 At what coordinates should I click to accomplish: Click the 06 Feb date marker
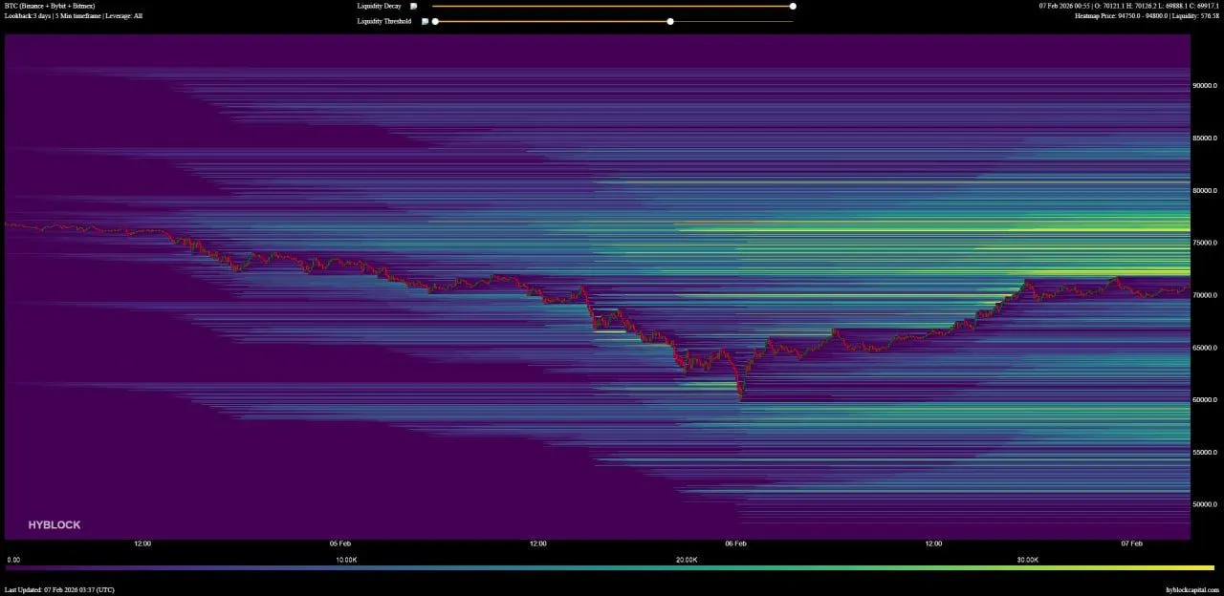(735, 543)
